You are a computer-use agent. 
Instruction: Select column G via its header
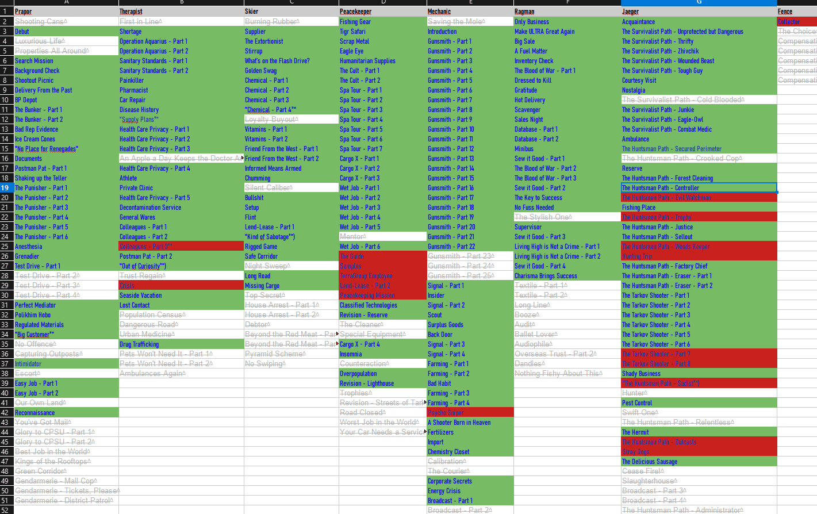699,3
